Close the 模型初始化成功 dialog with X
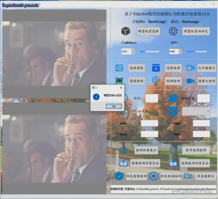 (121, 87)
